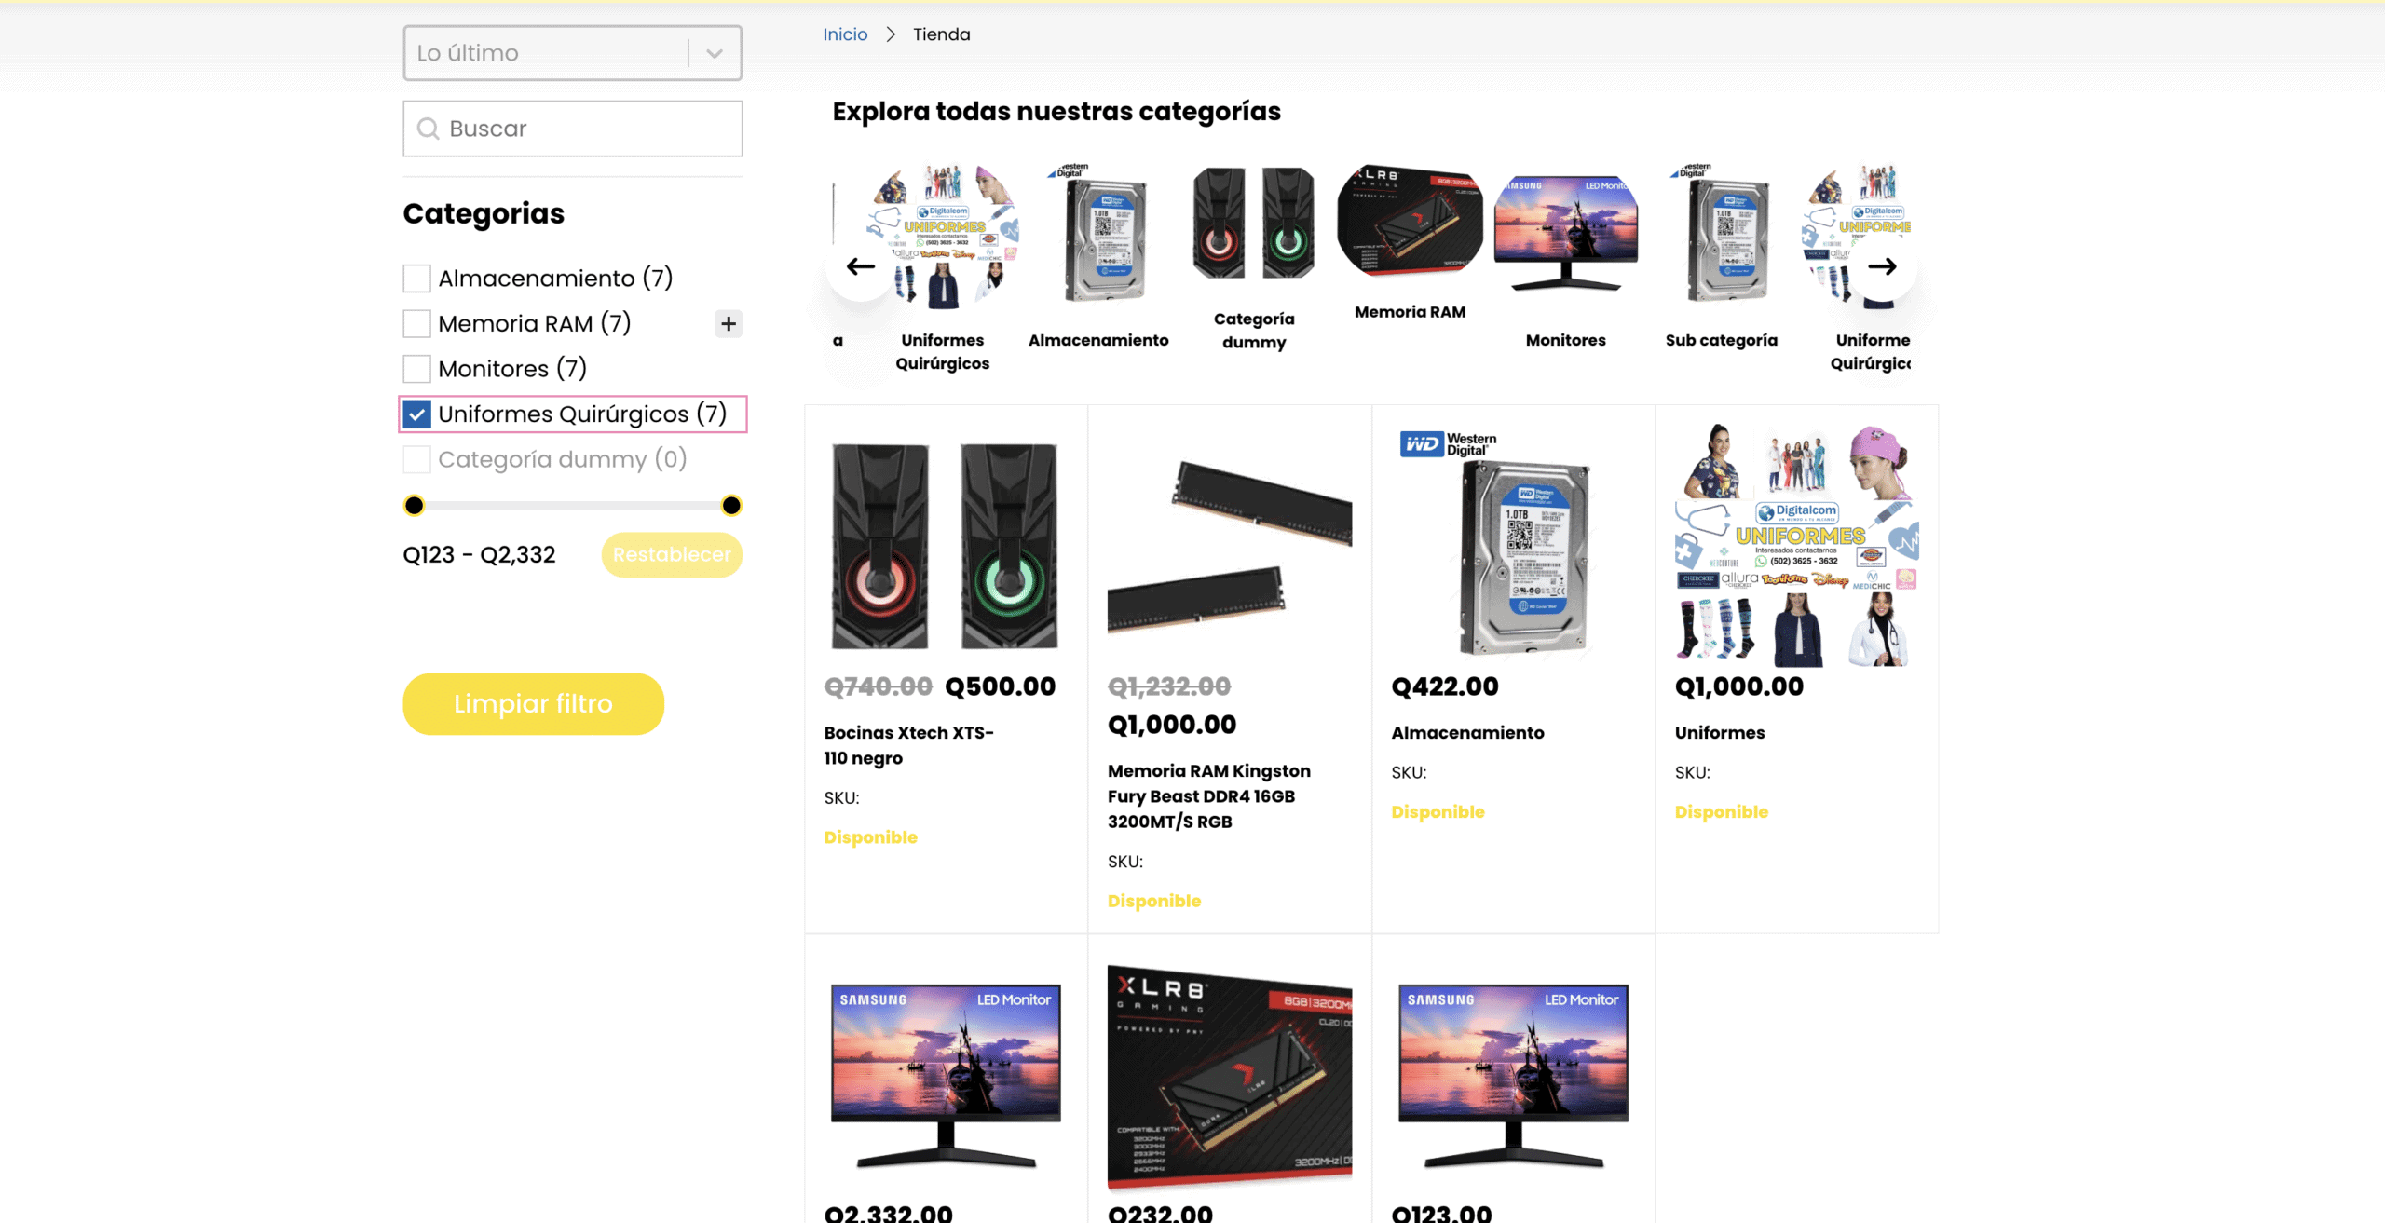Open the Memoria RAM category circle image
This screenshot has width=2385, height=1223.
tap(1410, 222)
